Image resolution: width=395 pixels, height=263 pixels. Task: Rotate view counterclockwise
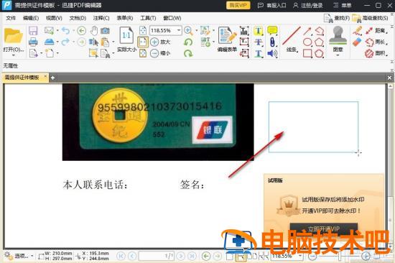188,42
